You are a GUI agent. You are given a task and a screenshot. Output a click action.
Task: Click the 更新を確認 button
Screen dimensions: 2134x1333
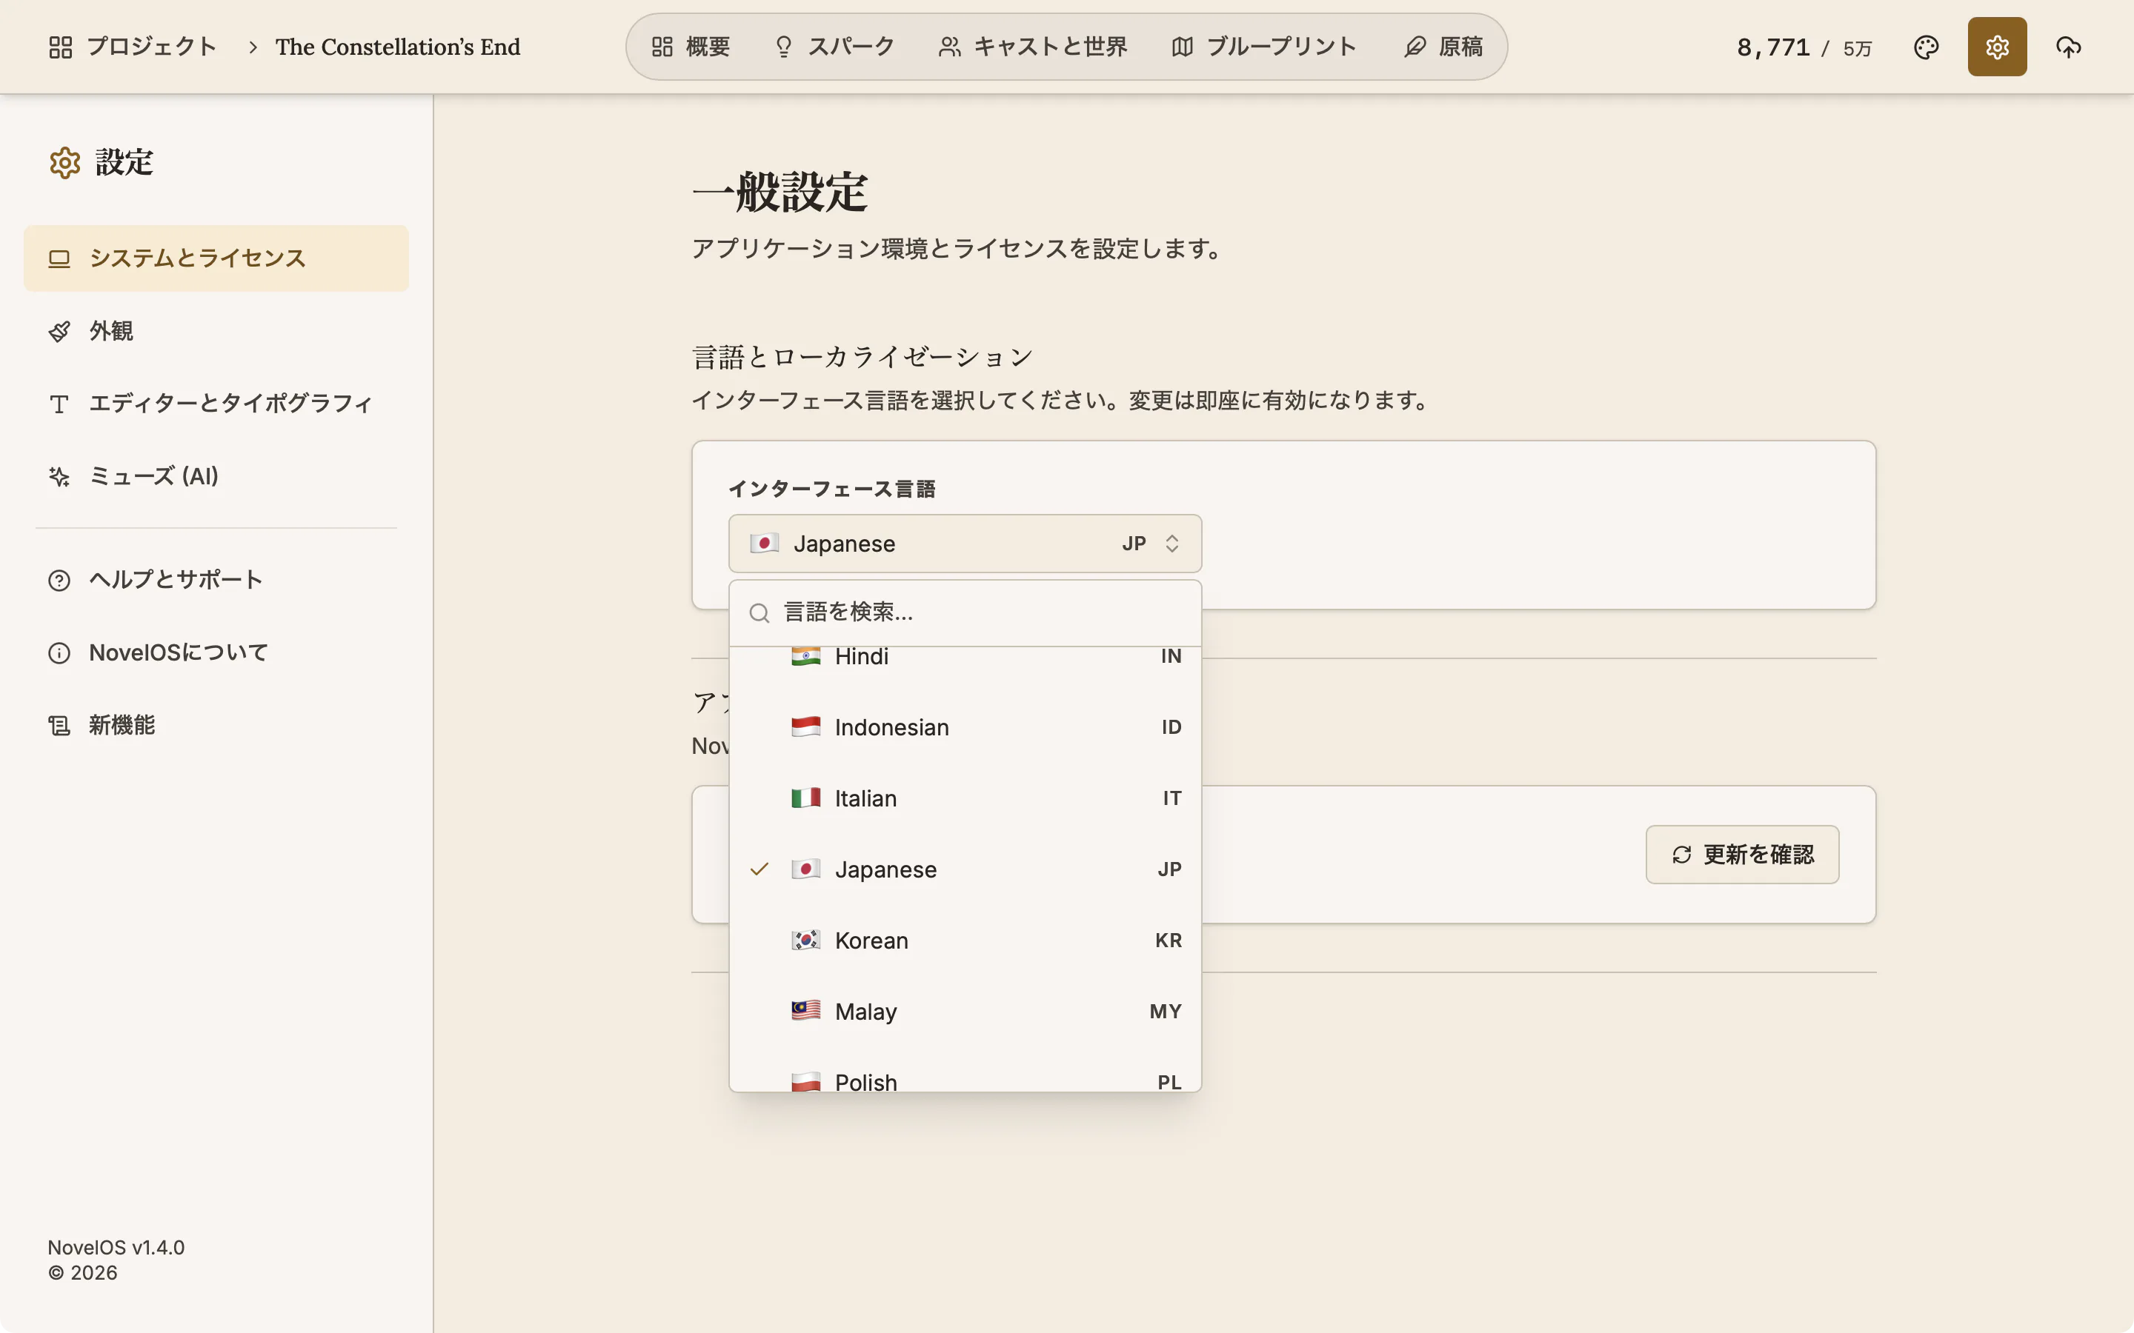pyautogui.click(x=1741, y=855)
